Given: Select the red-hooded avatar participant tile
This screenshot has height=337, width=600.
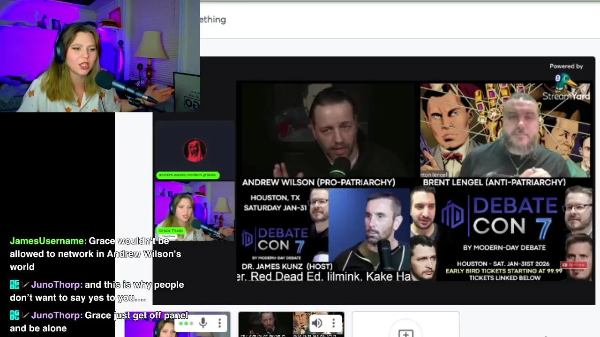Looking at the screenshot, I should 195,150.
